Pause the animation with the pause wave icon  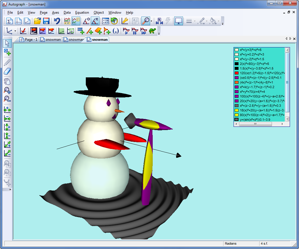135,31
